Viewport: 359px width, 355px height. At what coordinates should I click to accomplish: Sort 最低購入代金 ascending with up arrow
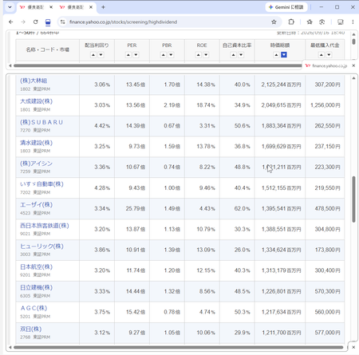[x=322, y=55]
